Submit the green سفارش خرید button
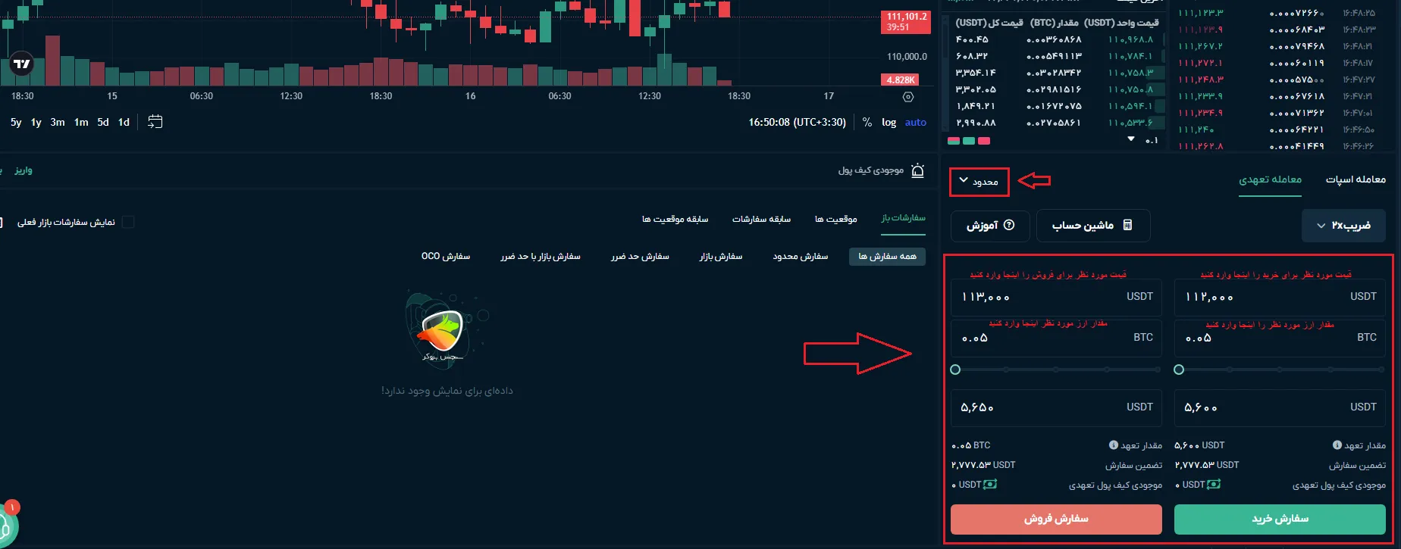The height and width of the screenshot is (549, 1401). coord(1280,519)
